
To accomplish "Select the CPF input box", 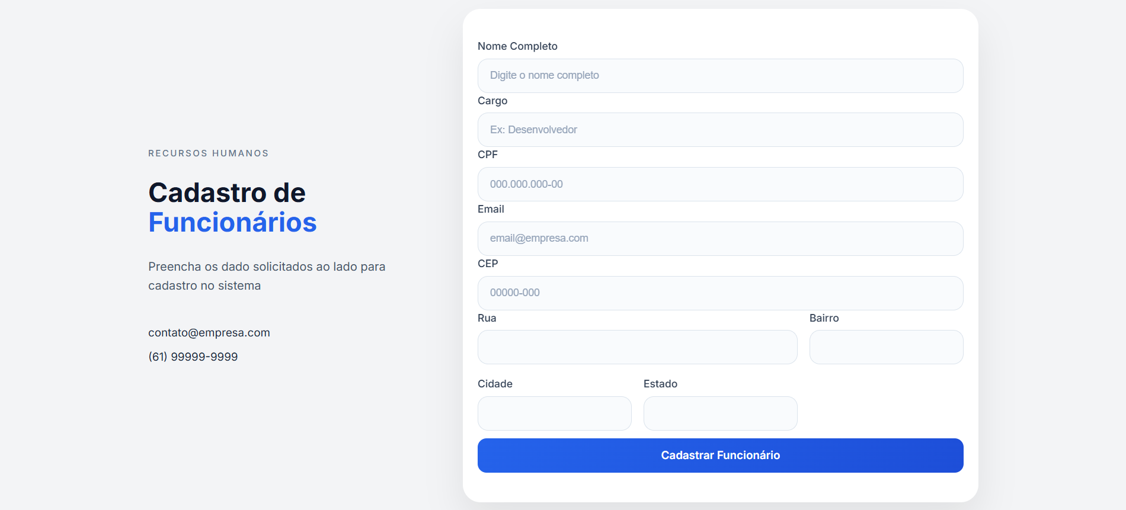I will coord(720,184).
